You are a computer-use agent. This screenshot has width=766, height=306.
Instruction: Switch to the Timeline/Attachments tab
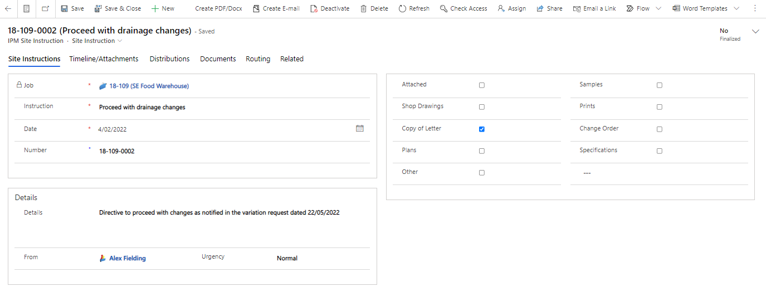104,59
